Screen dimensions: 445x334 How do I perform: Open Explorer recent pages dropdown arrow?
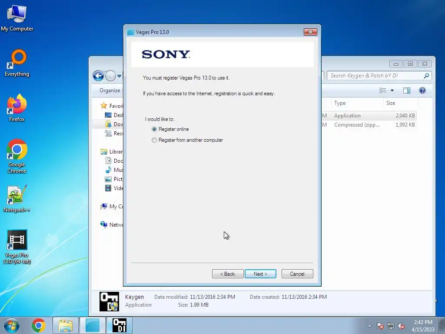click(x=119, y=76)
